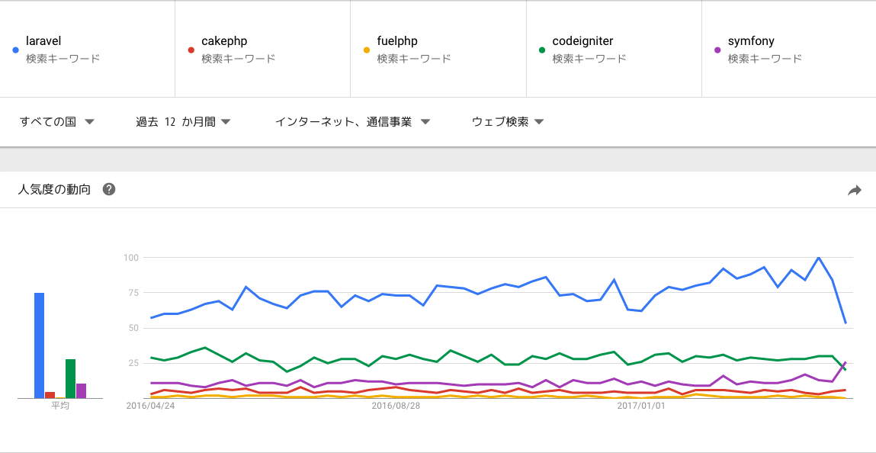Click the 2016/08/28 date axis label

pyautogui.click(x=396, y=406)
